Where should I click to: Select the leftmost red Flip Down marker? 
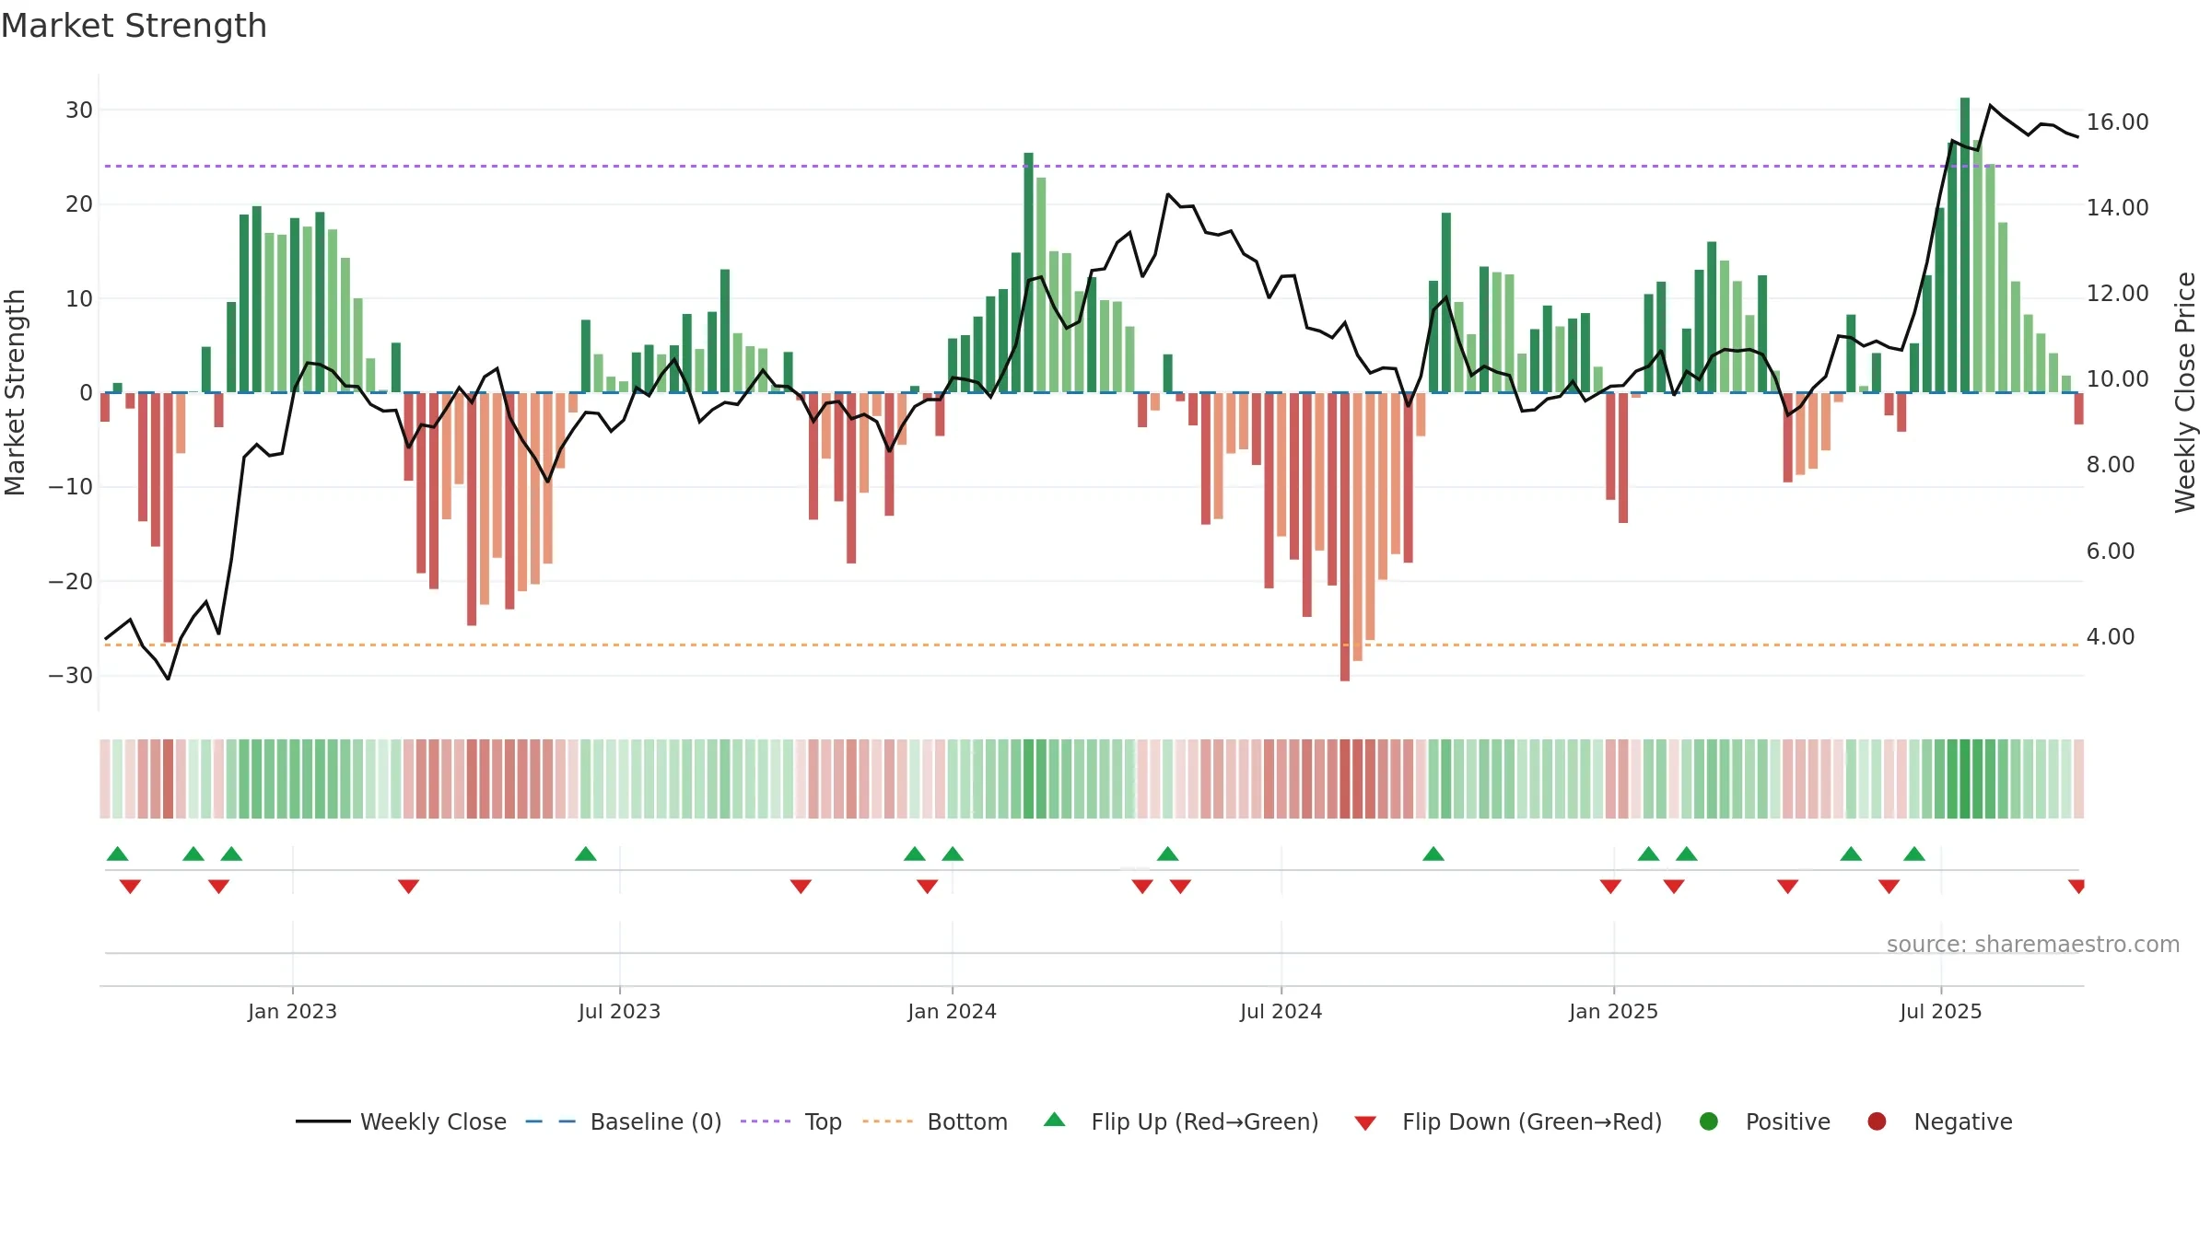[x=130, y=886]
